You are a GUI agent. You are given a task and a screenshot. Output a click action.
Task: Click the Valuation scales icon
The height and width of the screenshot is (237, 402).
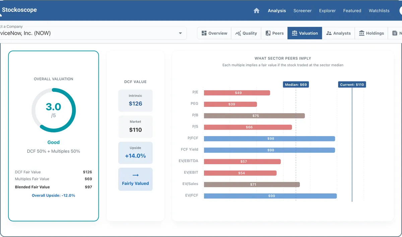click(294, 33)
